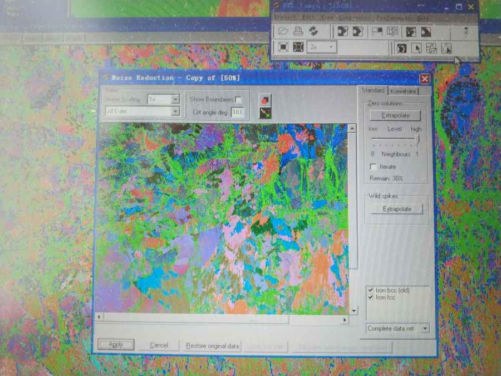This screenshot has height=376, width=501.
Task: Uncheck the Iron bcc (old) phase
Action: pos(371,290)
